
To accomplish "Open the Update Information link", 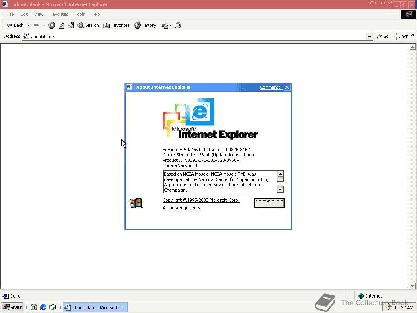I will coord(232,155).
